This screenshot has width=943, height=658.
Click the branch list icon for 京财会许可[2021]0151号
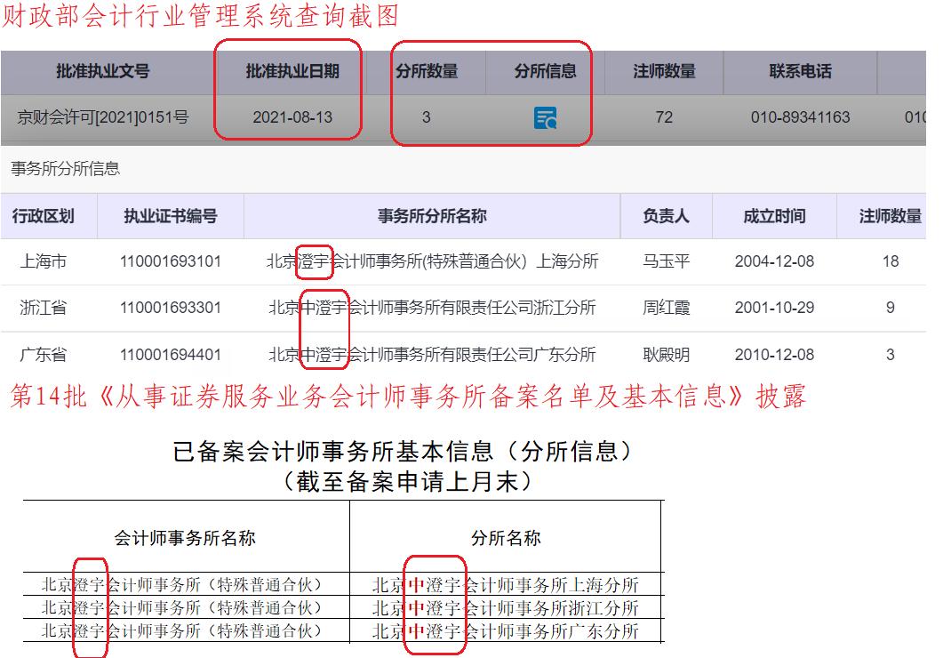[x=548, y=116]
